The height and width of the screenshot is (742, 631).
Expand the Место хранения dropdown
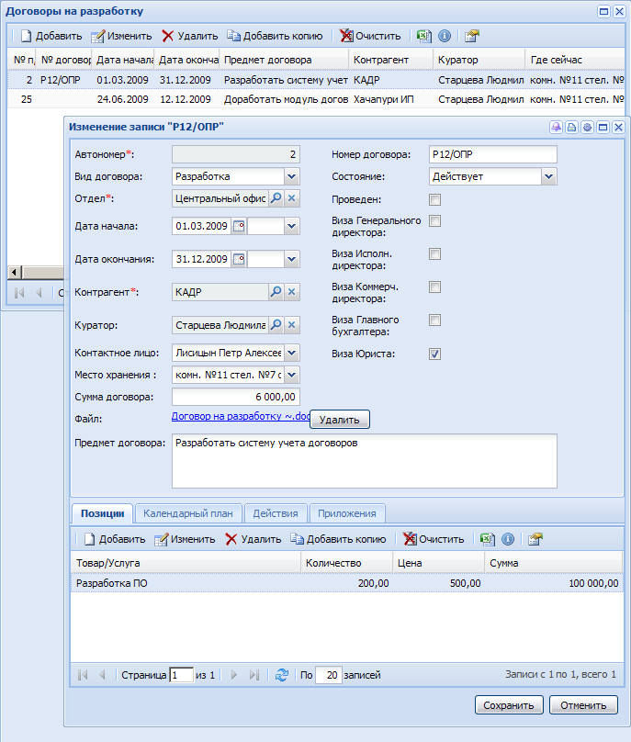[291, 375]
